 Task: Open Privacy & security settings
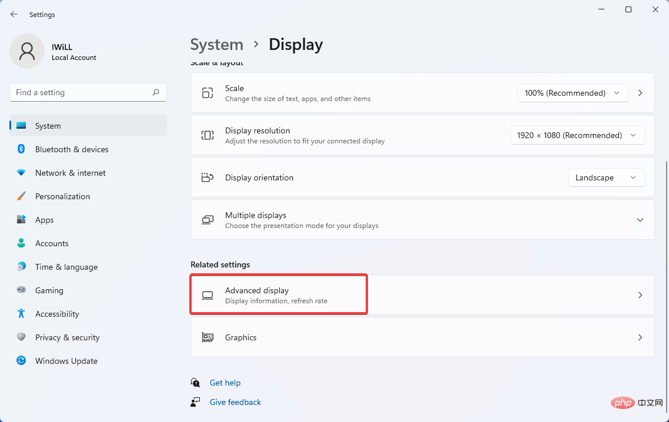tap(88, 337)
